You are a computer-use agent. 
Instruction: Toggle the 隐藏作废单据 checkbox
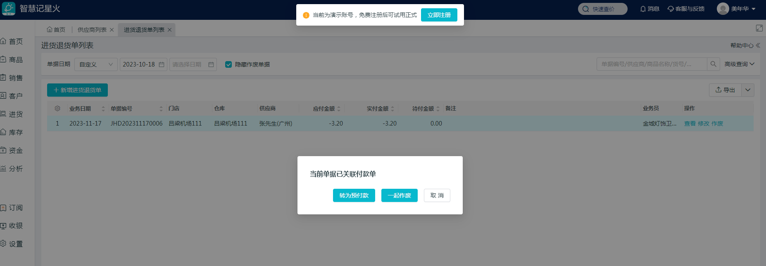tap(228, 64)
